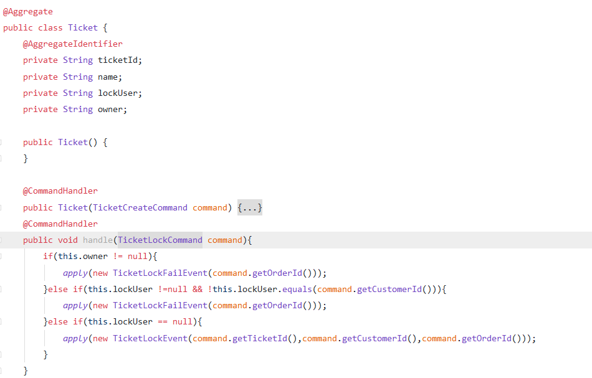
Task: Click the gutter mark beside the TicketCreateCommand handler
Action: tap(3, 207)
